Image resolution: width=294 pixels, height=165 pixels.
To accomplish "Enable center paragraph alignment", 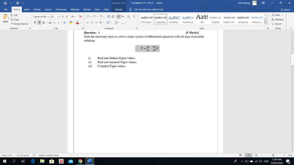I will click(x=92, y=22).
